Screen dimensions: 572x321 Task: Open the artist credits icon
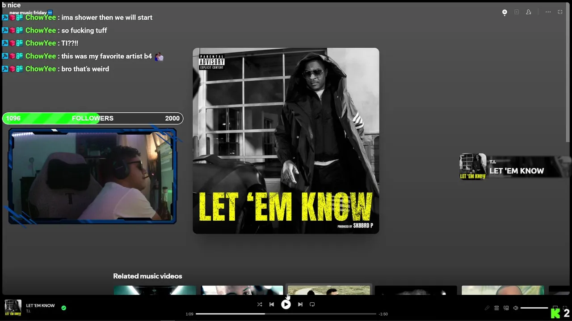tap(529, 12)
